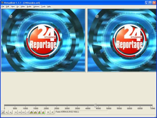
Task: Click the timeline at frame 20000
Action: click(x=46, y=105)
